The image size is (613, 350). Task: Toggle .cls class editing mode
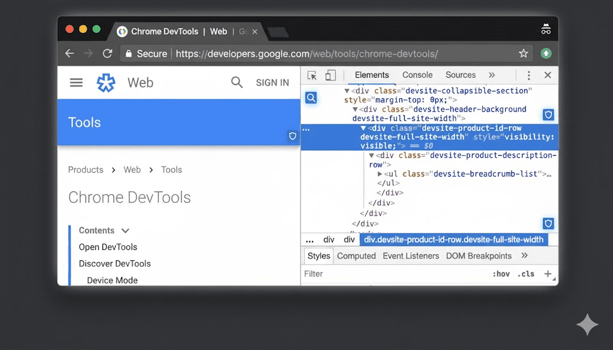click(x=526, y=273)
